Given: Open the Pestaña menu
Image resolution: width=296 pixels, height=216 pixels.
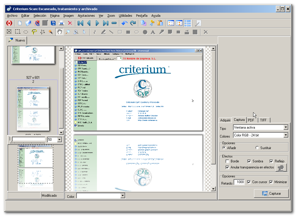Looking at the screenshot, I should (x=142, y=16).
